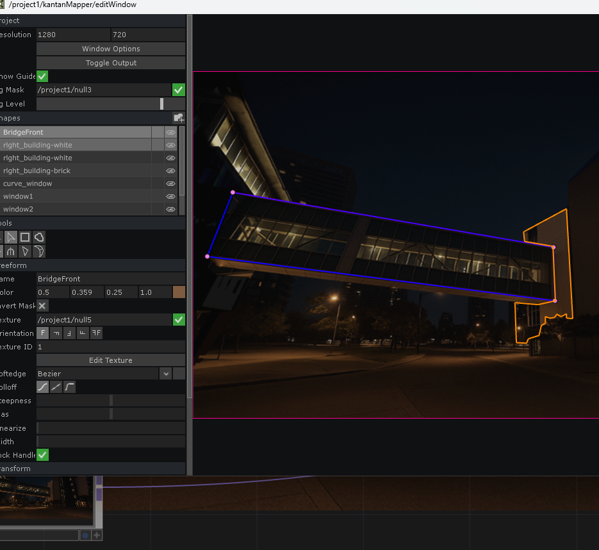
Task: Activate the rectangle shape tool
Action: tap(24, 237)
